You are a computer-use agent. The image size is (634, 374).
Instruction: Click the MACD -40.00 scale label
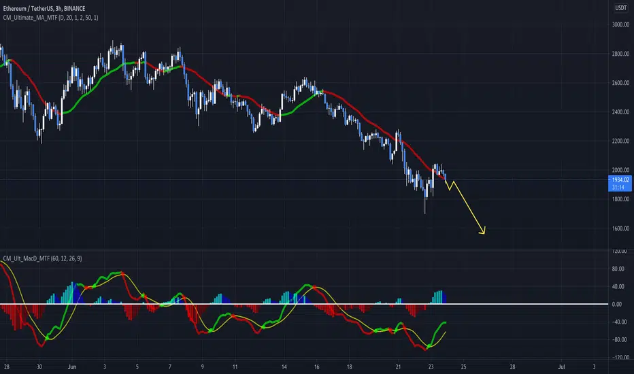coord(618,322)
